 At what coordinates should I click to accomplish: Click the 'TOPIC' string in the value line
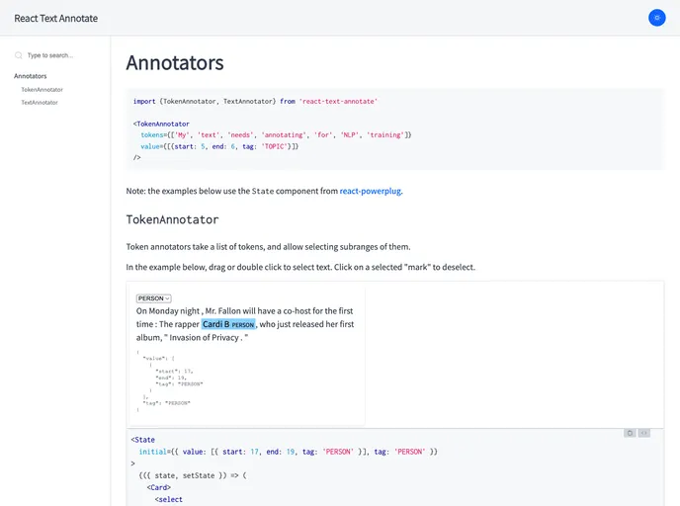[274, 146]
